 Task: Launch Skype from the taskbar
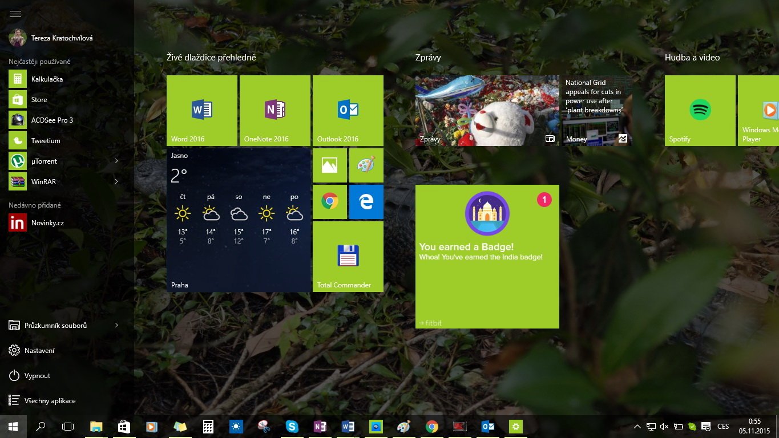coord(292,427)
